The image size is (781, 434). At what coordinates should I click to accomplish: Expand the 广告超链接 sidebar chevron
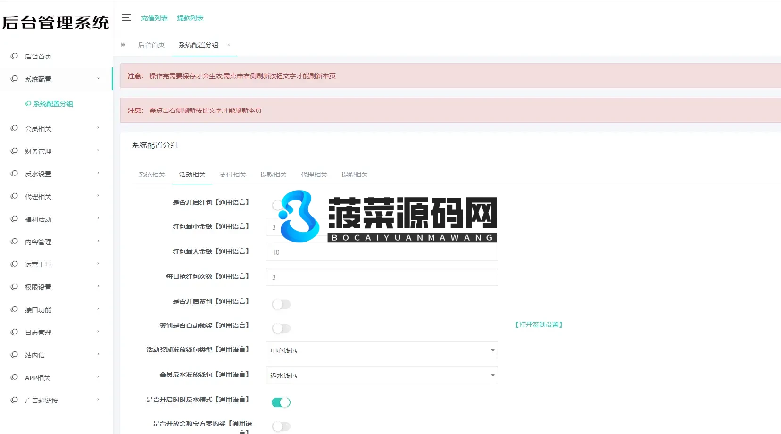[x=98, y=399]
